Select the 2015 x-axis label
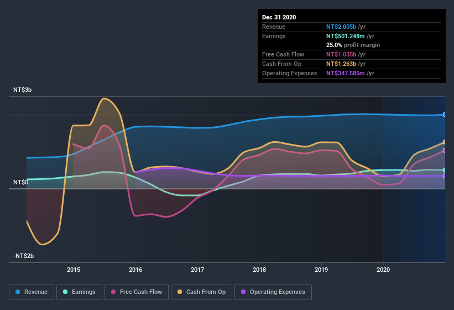This screenshot has width=454, height=310. pos(74,270)
